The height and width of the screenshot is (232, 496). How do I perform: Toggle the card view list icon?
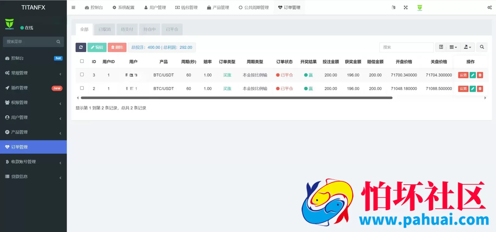(441, 47)
